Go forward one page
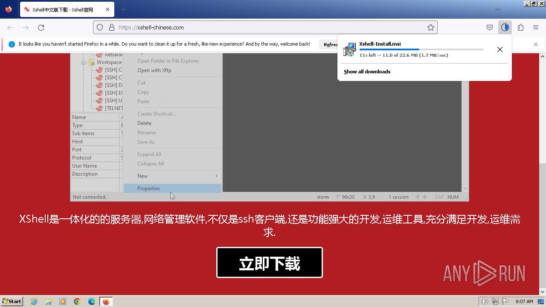The height and width of the screenshot is (307, 546). pyautogui.click(x=26, y=27)
